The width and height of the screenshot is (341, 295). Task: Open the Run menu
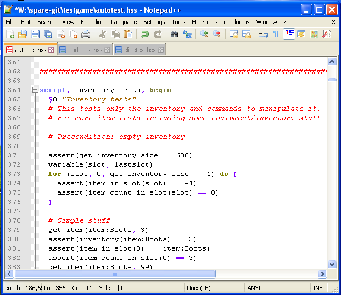coord(220,22)
